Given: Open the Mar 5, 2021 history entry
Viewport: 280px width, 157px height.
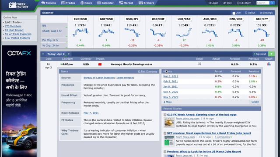Looking at the screenshot, I should [x=171, y=76].
